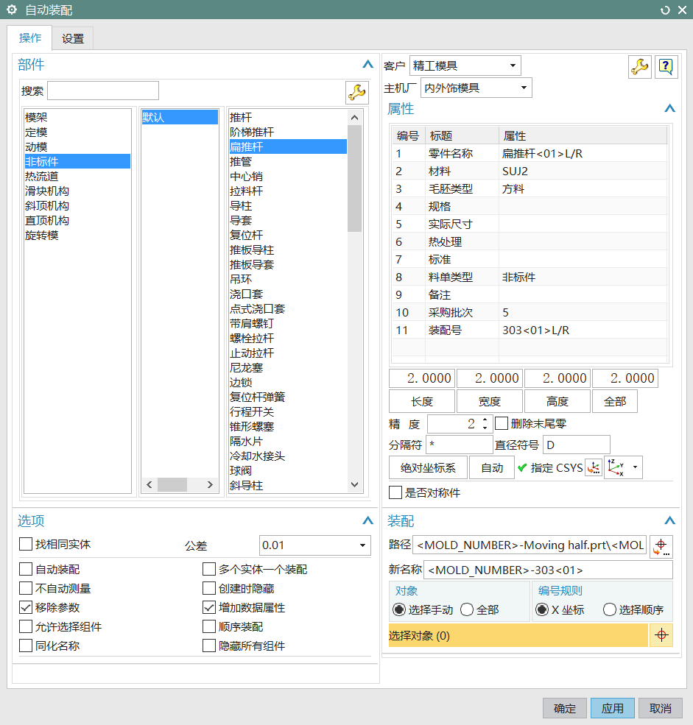
Task: Click the path picker icon beside 路径 field
Action: pos(661,547)
